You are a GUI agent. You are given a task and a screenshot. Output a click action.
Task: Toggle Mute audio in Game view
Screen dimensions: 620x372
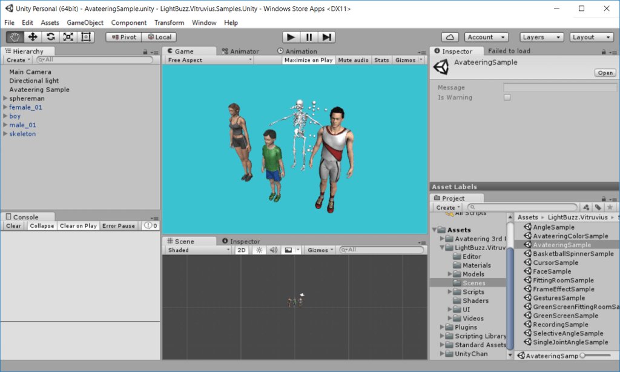click(353, 60)
